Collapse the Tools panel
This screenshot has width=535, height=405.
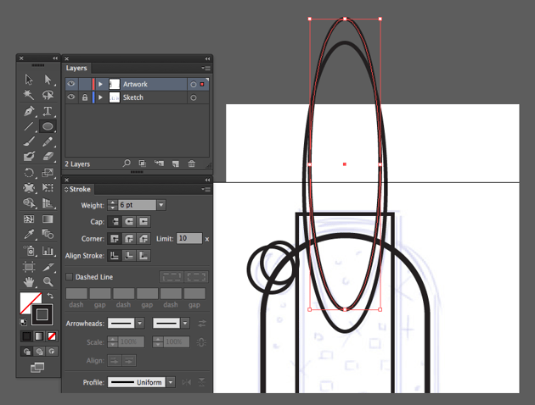pyautogui.click(x=55, y=58)
